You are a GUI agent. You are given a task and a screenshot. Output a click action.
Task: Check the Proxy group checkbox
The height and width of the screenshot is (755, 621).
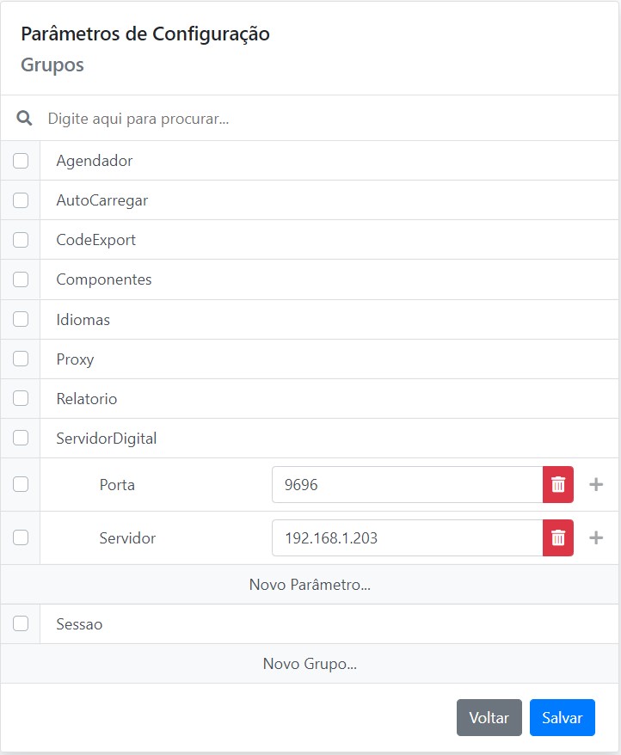pos(21,359)
